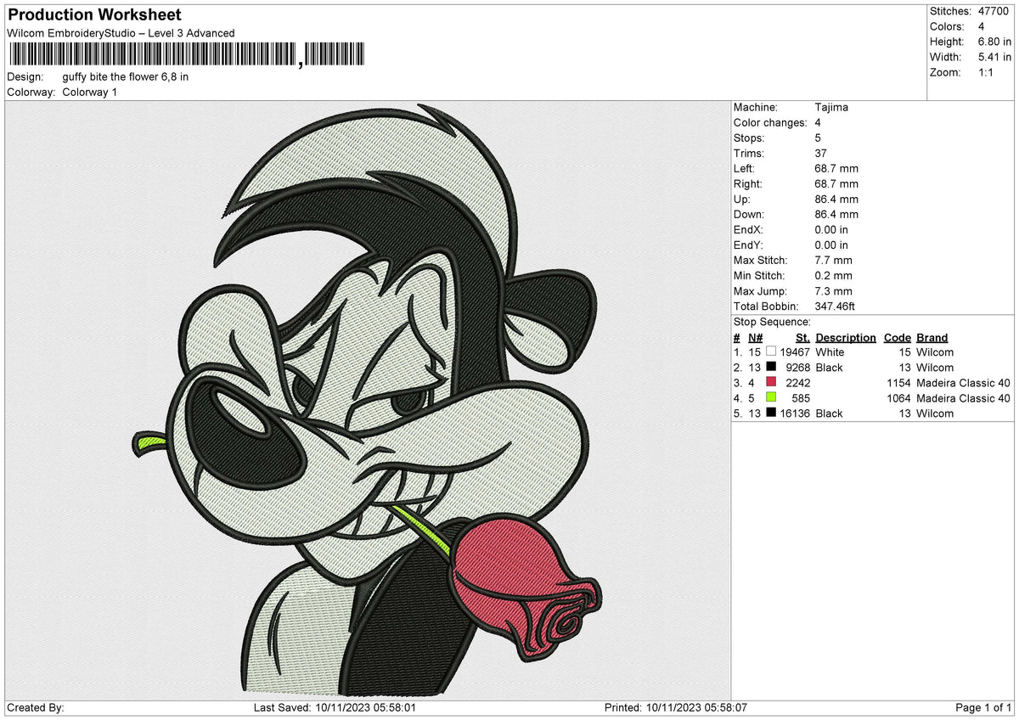Screen dimensions: 1019x720
Task: Click the Down value 86.4 mm
Action: point(836,214)
